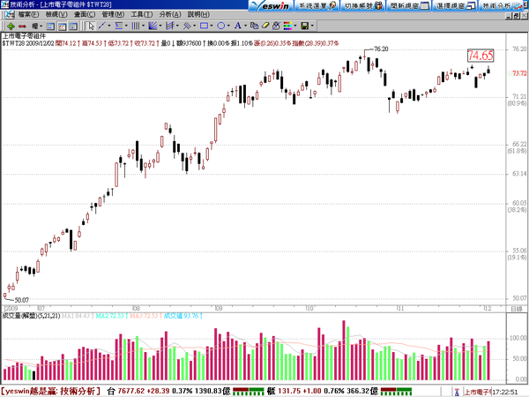Click the 技術分析 top bar button
The image size is (529, 397).
[x=501, y=6]
